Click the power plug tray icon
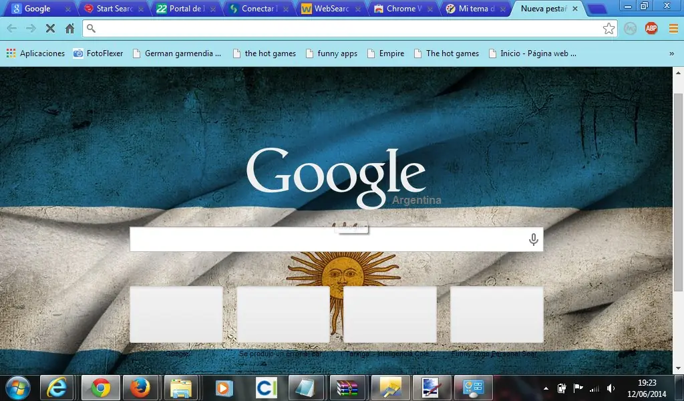 [x=561, y=388]
